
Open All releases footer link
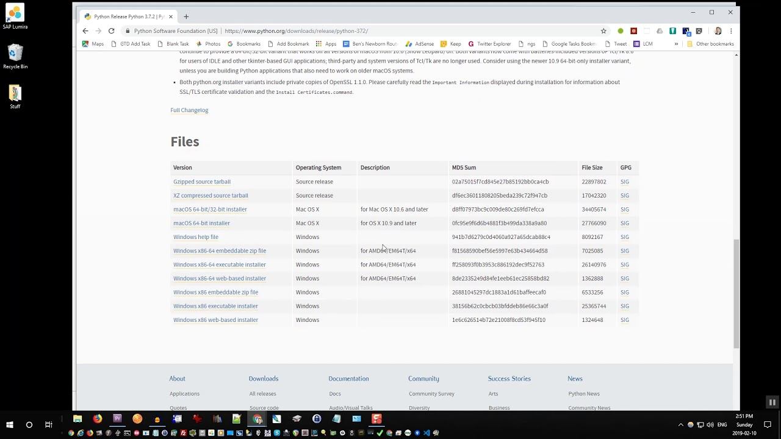pyautogui.click(x=262, y=394)
